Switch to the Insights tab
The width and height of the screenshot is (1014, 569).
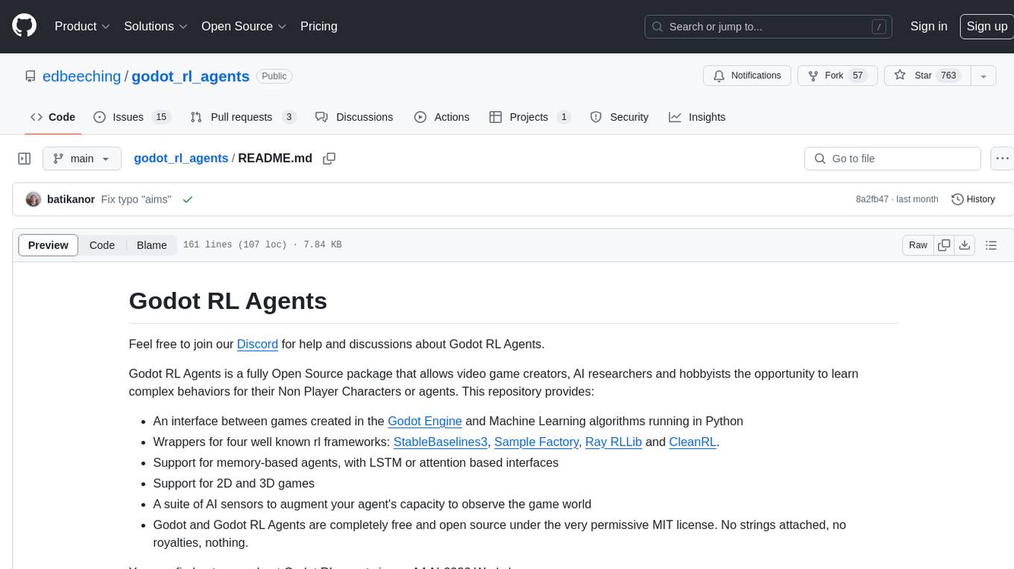[x=697, y=117]
